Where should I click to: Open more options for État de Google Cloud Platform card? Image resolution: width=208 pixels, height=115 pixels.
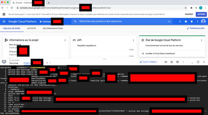click(x=202, y=40)
